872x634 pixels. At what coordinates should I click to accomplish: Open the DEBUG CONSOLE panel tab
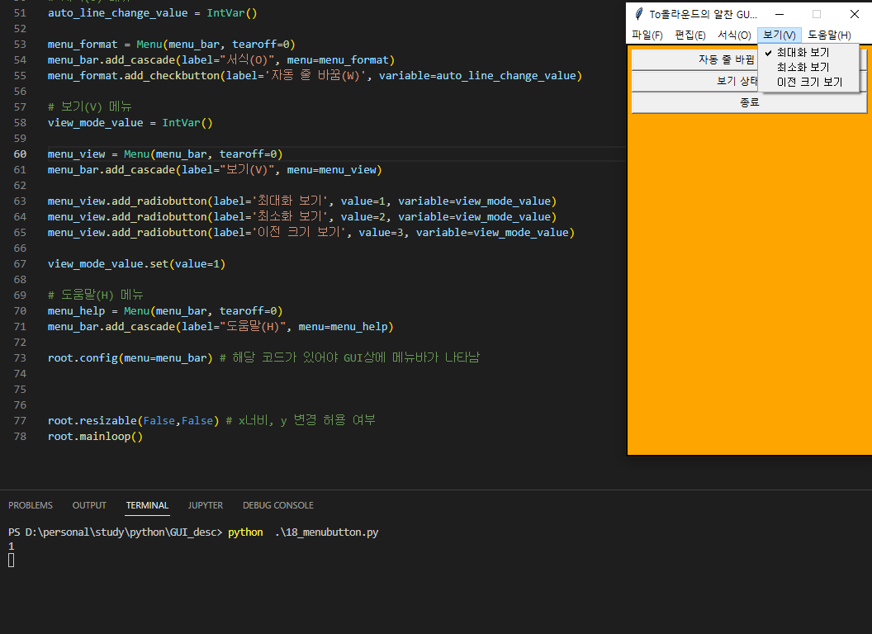(x=278, y=505)
